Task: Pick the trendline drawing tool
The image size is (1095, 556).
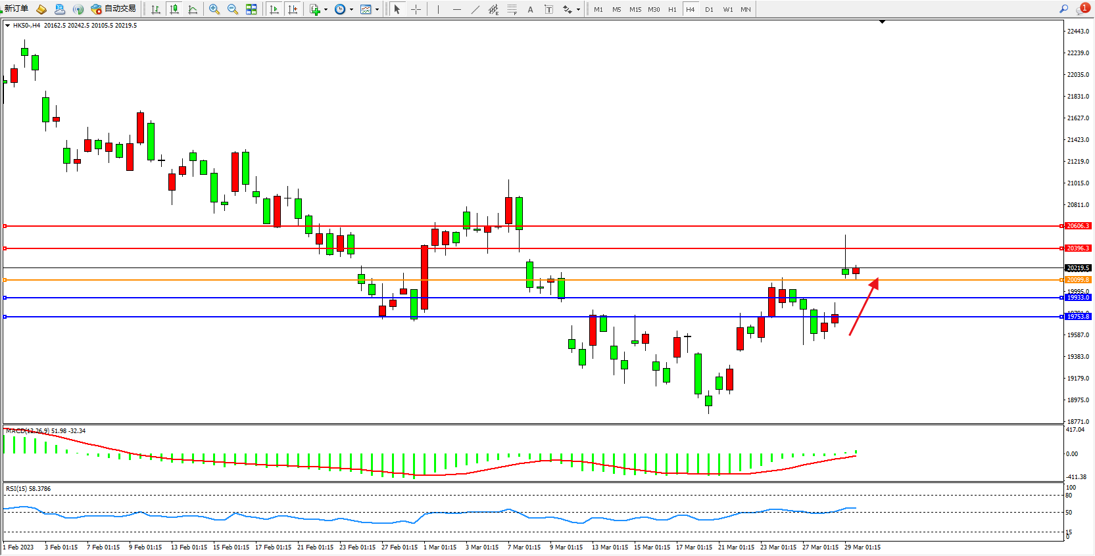Action: 475,9
